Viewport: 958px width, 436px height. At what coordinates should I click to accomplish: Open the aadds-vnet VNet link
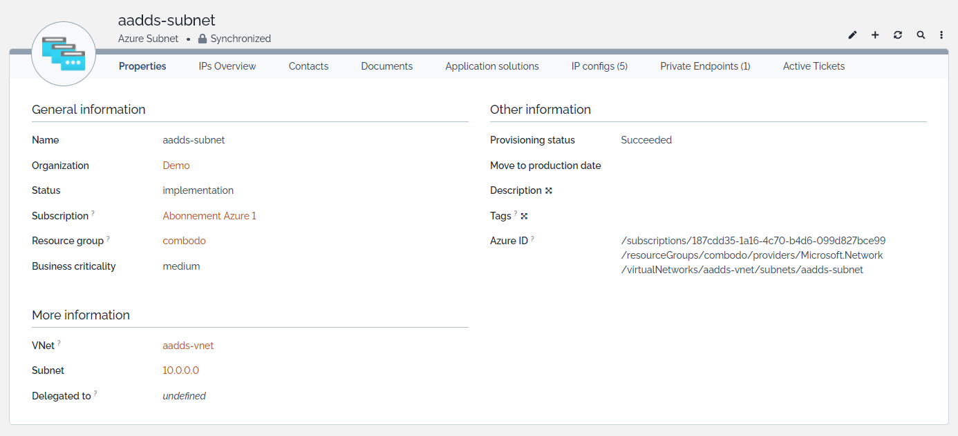(x=188, y=346)
